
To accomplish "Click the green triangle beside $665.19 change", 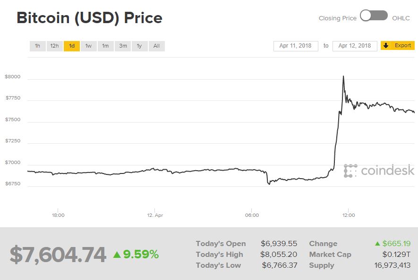I will pos(377,244).
